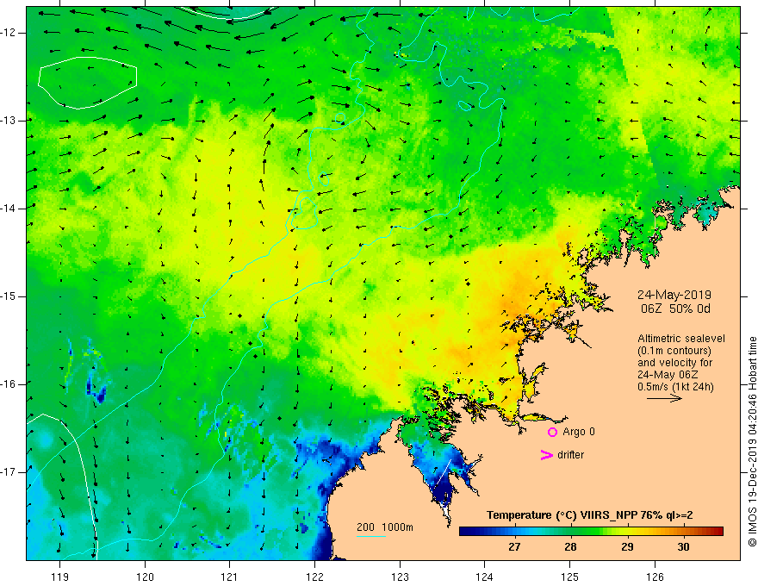758x586 pixels.
Task: Select the 'drifter' legend label
Action: [570, 455]
